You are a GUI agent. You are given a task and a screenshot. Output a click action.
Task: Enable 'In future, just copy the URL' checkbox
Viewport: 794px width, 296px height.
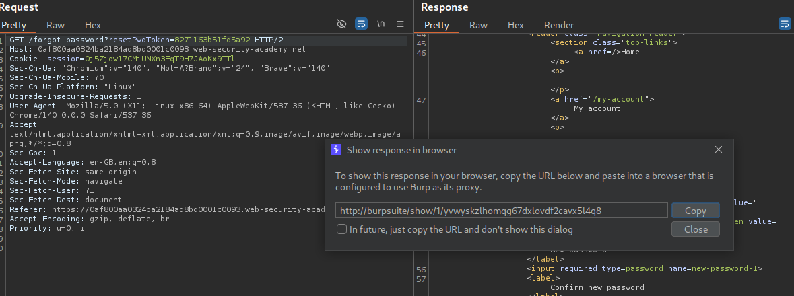(341, 229)
